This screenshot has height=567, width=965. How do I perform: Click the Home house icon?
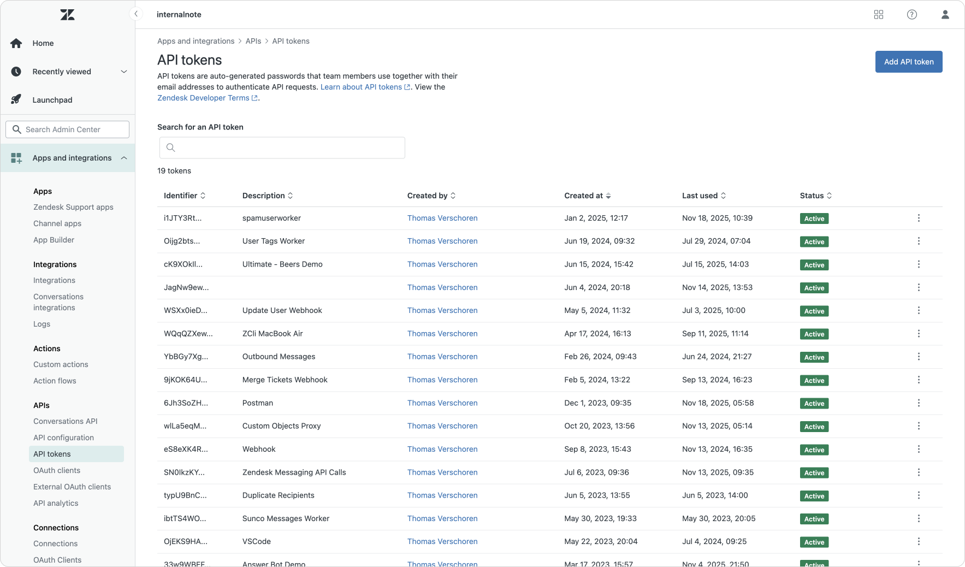pos(16,43)
